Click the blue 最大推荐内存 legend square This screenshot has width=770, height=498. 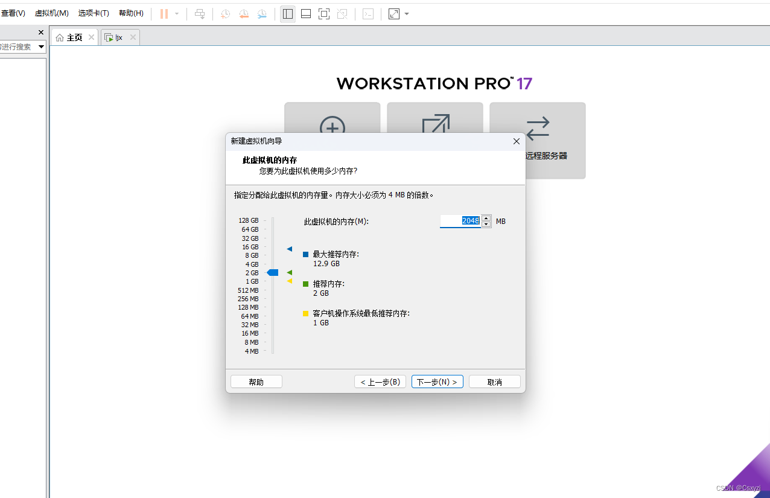(x=306, y=255)
